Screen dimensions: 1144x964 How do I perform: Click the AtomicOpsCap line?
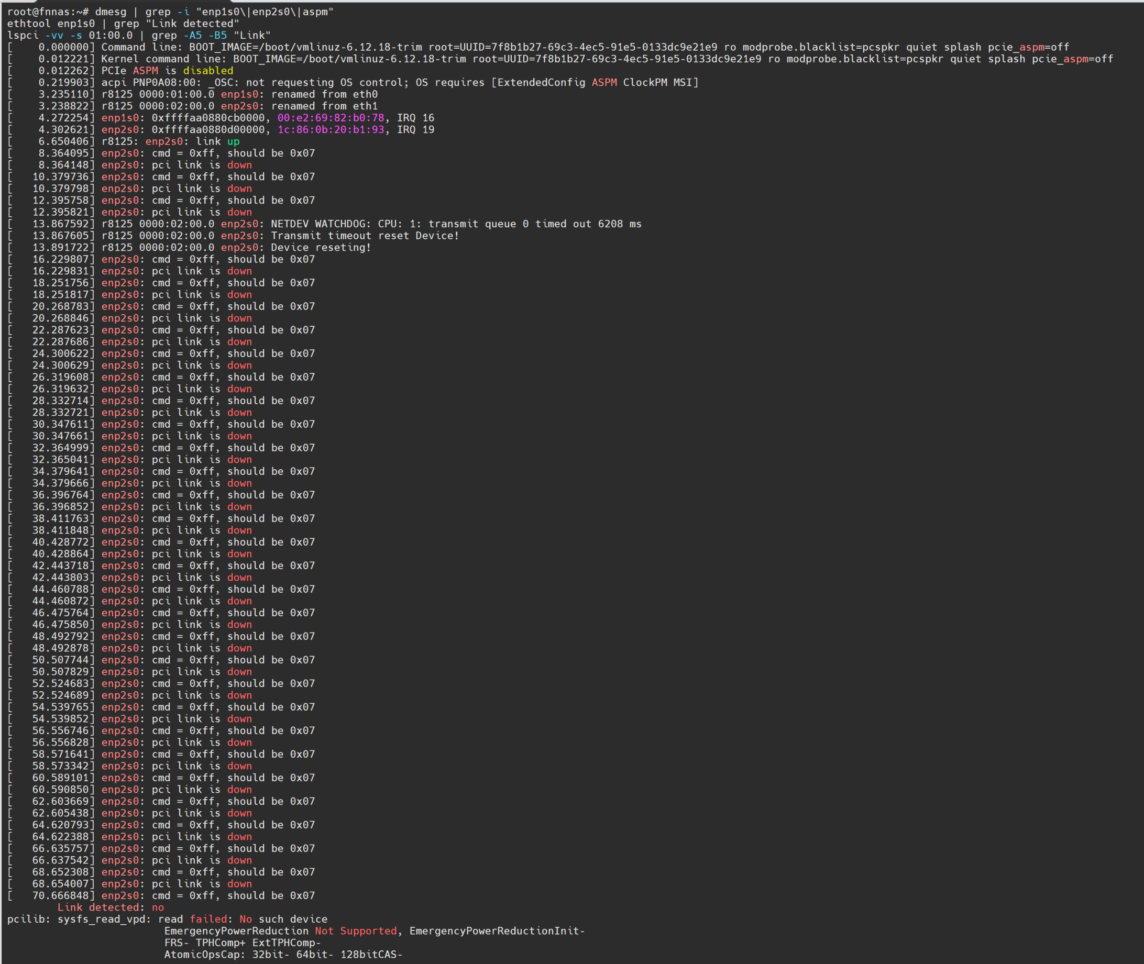[x=283, y=954]
